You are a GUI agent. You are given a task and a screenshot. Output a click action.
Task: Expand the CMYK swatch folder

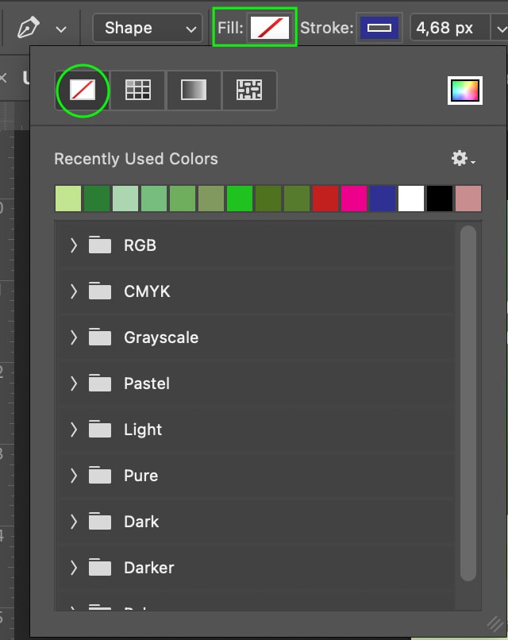click(74, 291)
